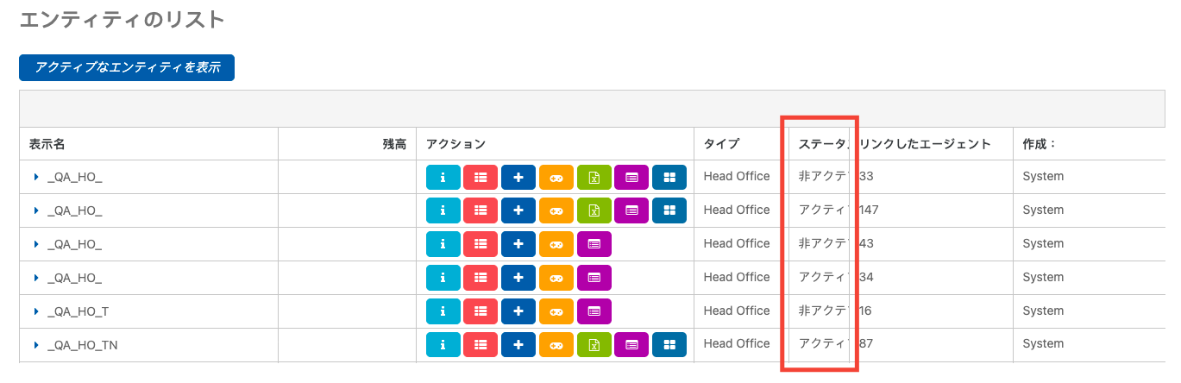Click the blue grid icon in _QA_HO_TN row

pos(669,345)
